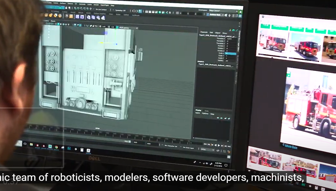Image resolution: width=336 pixels, height=191 pixels.
Task: Click Play forwards button
Action: (219, 145)
